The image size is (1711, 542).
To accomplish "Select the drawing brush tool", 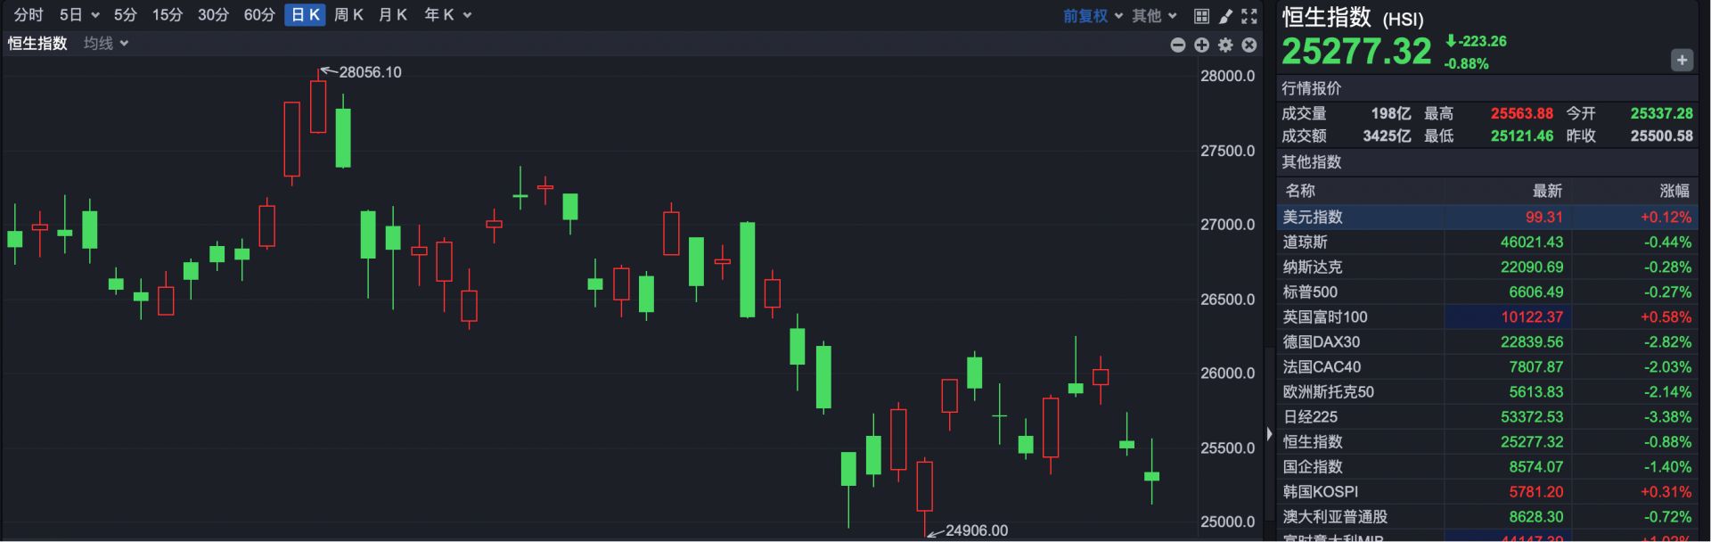I will point(1226,16).
